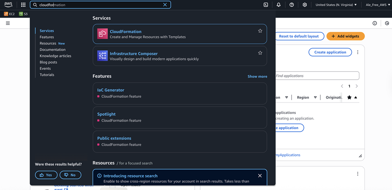Click Show more under Features

tap(257, 76)
